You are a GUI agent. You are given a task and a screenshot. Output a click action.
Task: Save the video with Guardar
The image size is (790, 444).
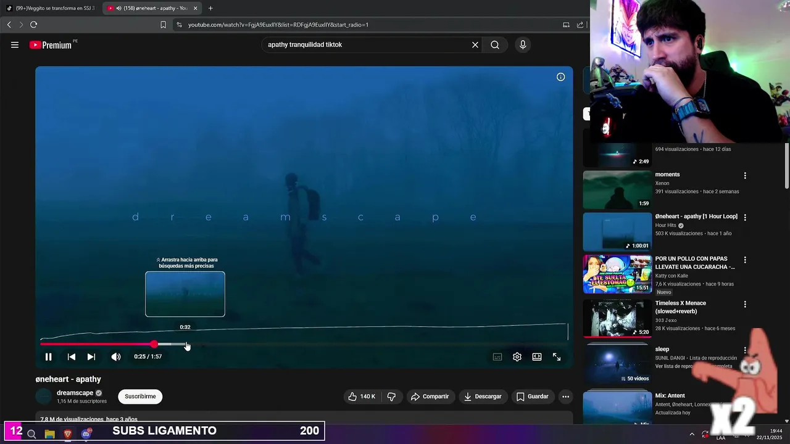pyautogui.click(x=533, y=397)
